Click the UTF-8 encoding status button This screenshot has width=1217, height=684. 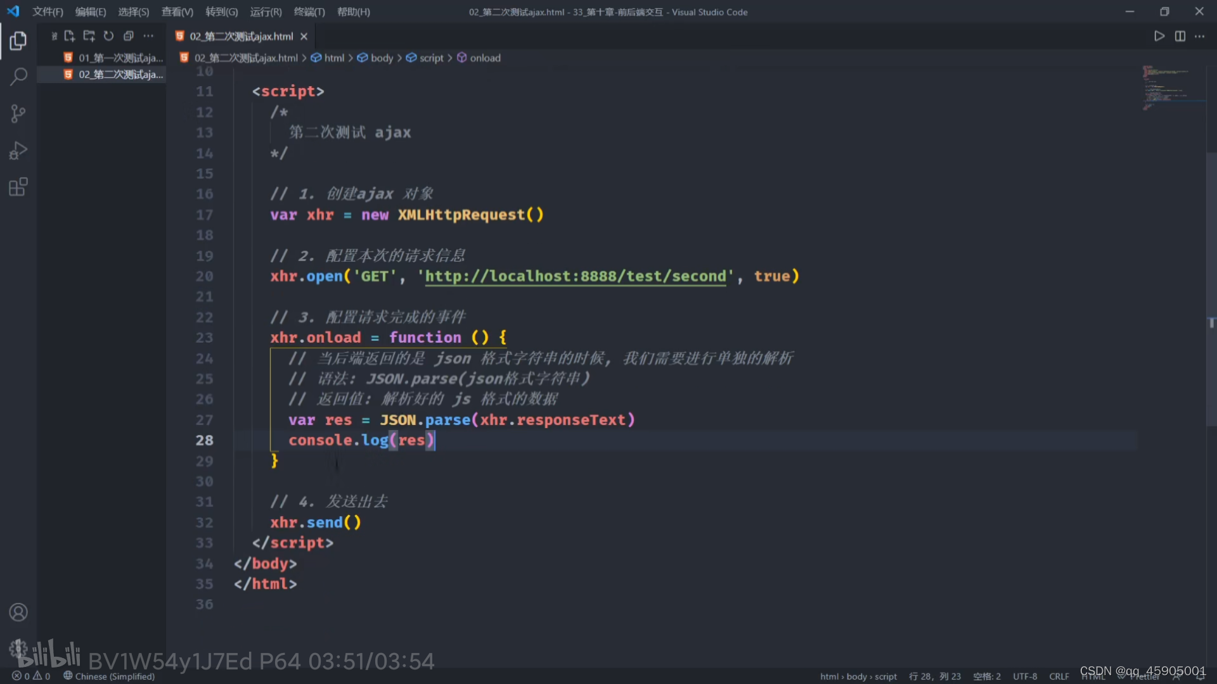[1025, 676]
